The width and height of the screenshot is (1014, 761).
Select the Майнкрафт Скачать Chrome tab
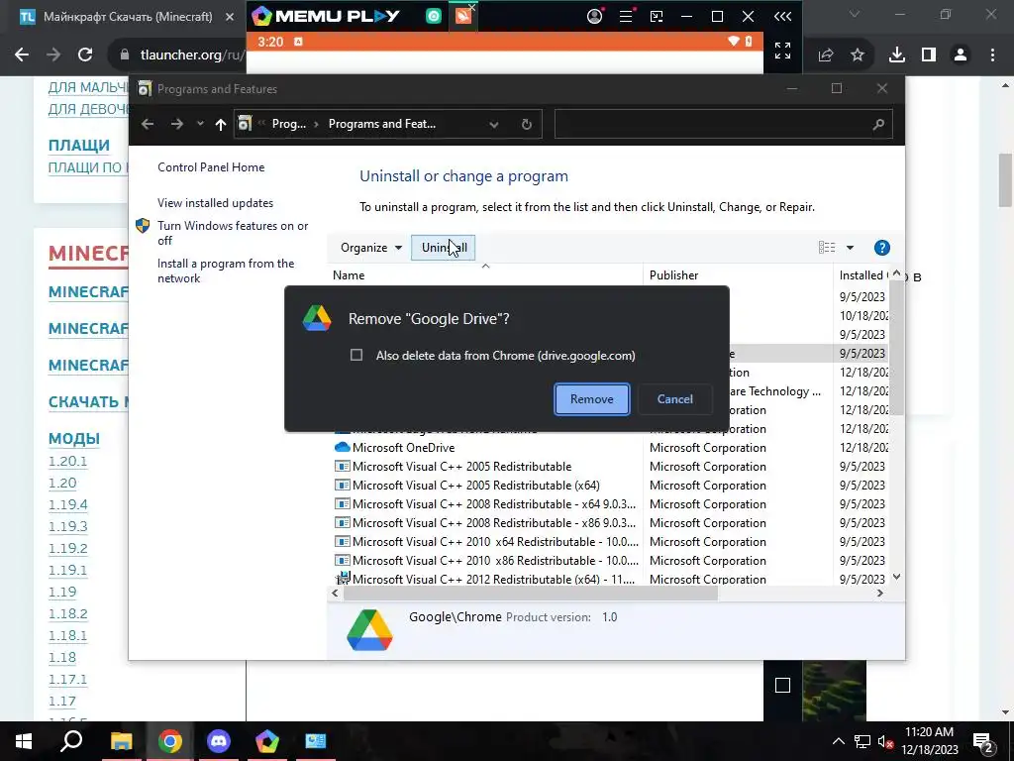127,17
